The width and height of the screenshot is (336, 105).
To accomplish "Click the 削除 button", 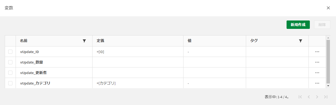I will pyautogui.click(x=322, y=25).
